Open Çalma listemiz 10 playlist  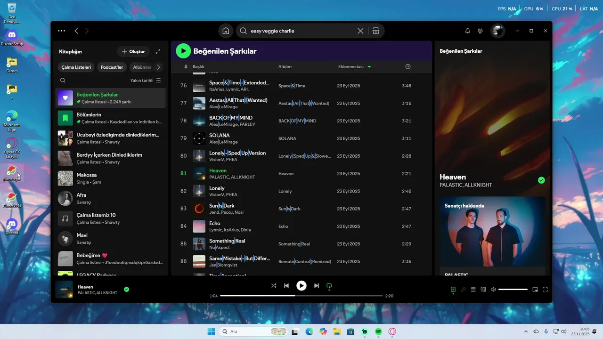pos(111,218)
